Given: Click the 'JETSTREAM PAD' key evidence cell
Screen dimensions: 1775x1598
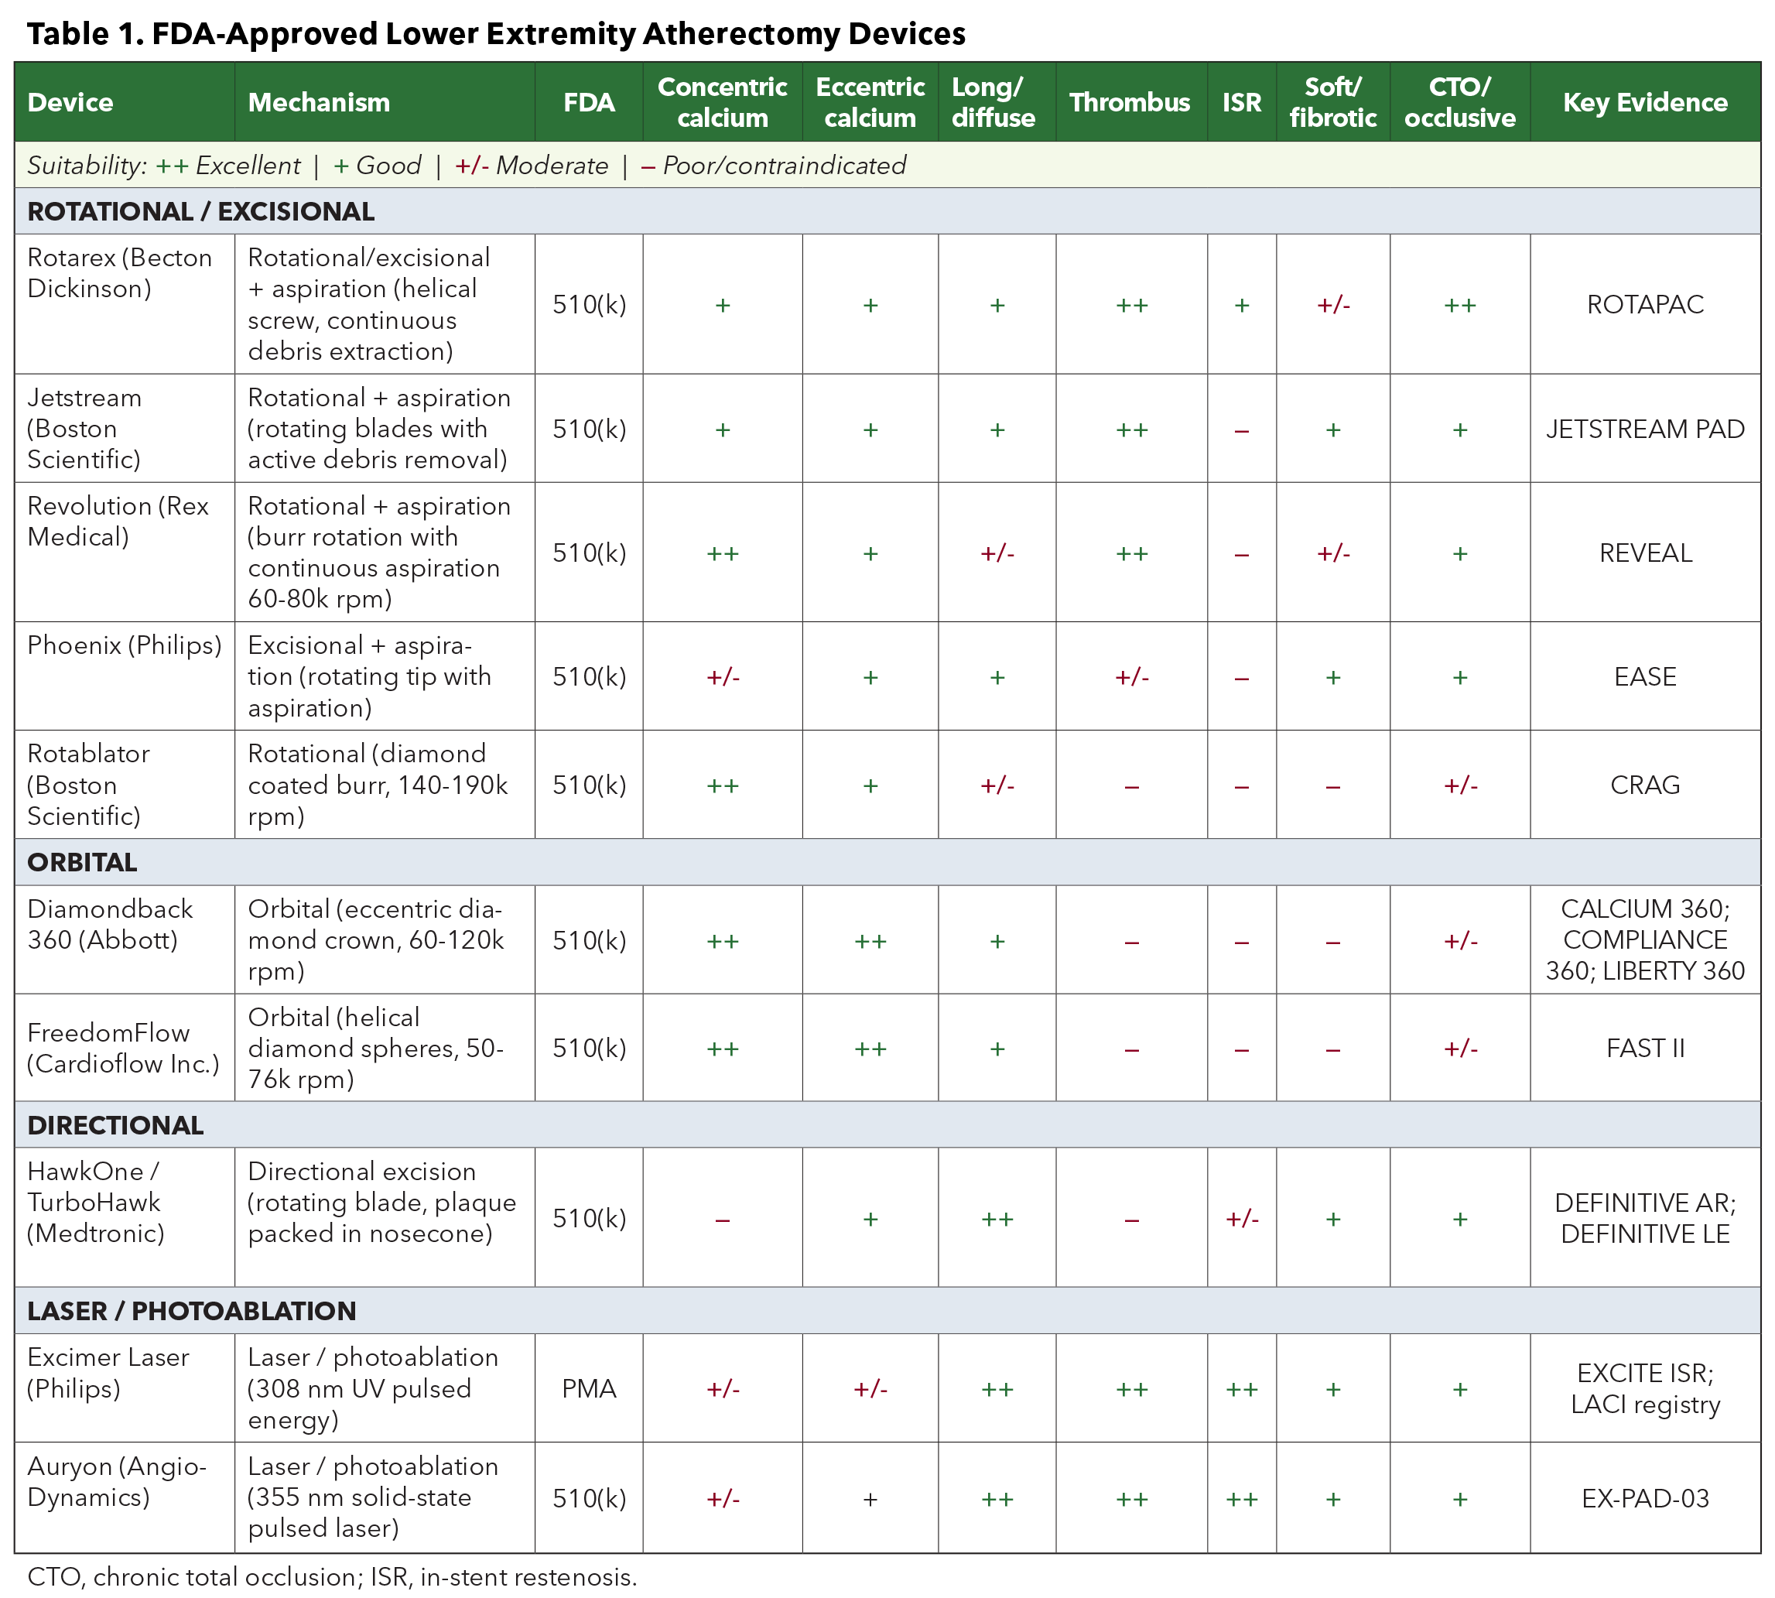Looking at the screenshot, I should (x=1645, y=429).
